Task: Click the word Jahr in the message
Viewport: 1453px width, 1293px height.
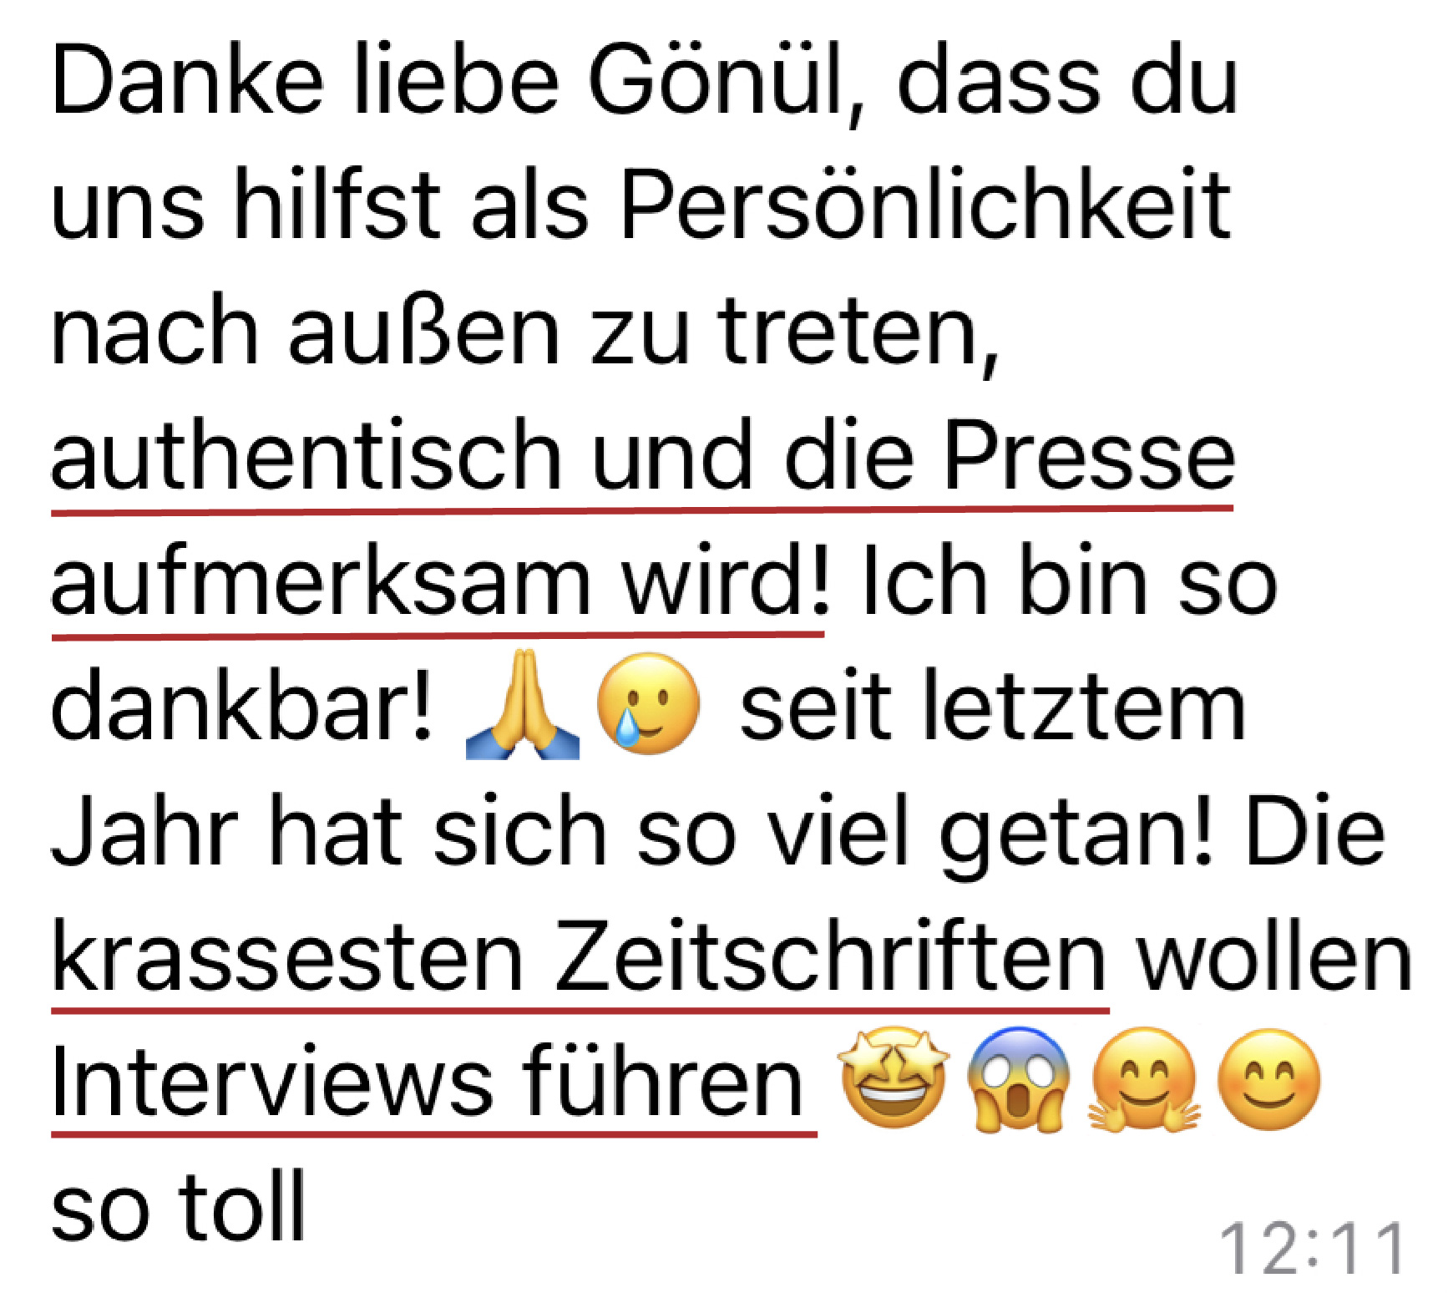Action: click(145, 832)
